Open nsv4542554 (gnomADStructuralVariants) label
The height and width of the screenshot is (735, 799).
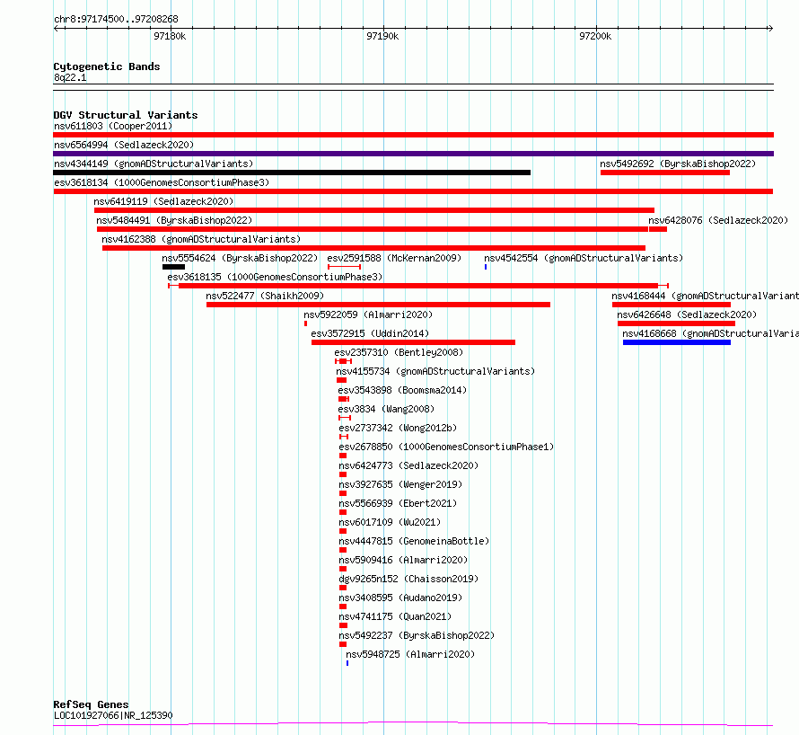click(584, 258)
